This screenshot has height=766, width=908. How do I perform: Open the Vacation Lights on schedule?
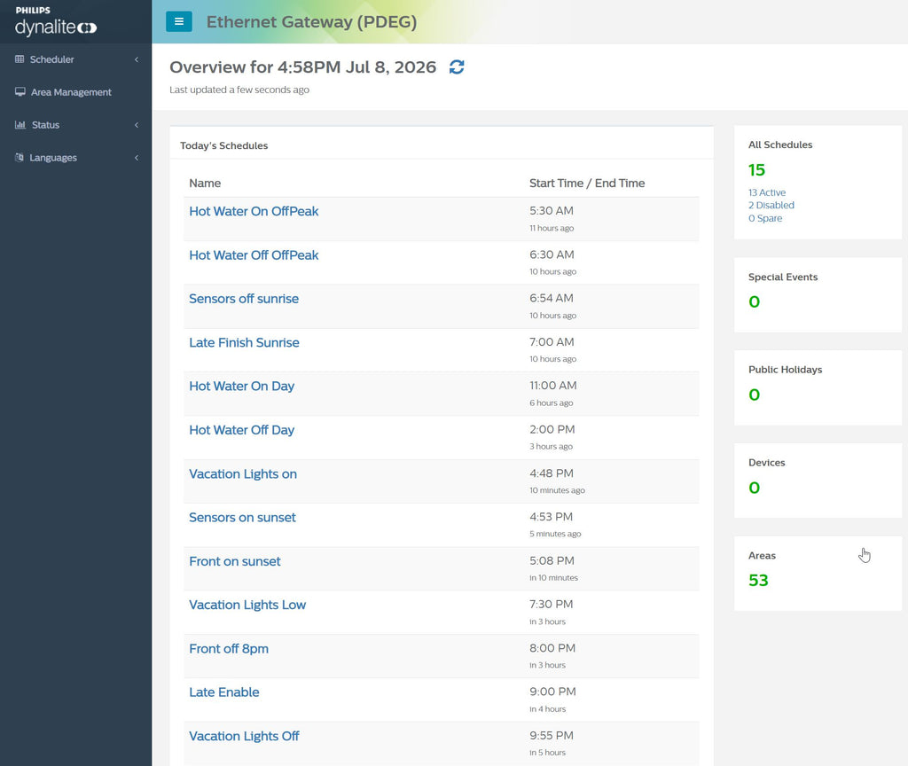[243, 473]
